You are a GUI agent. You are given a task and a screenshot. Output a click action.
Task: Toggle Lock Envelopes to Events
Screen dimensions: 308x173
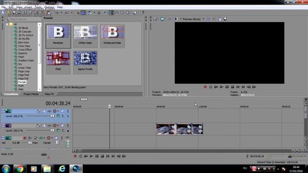coord(99,13)
